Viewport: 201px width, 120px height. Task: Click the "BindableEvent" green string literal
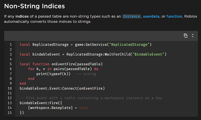click(148, 54)
